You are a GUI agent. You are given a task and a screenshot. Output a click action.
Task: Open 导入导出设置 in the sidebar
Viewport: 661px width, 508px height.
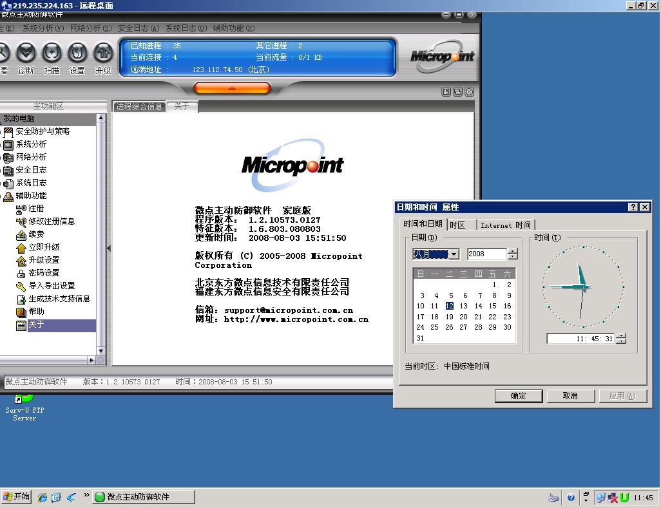coord(52,286)
